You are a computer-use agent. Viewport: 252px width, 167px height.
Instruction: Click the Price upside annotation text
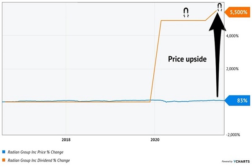coord(187,59)
